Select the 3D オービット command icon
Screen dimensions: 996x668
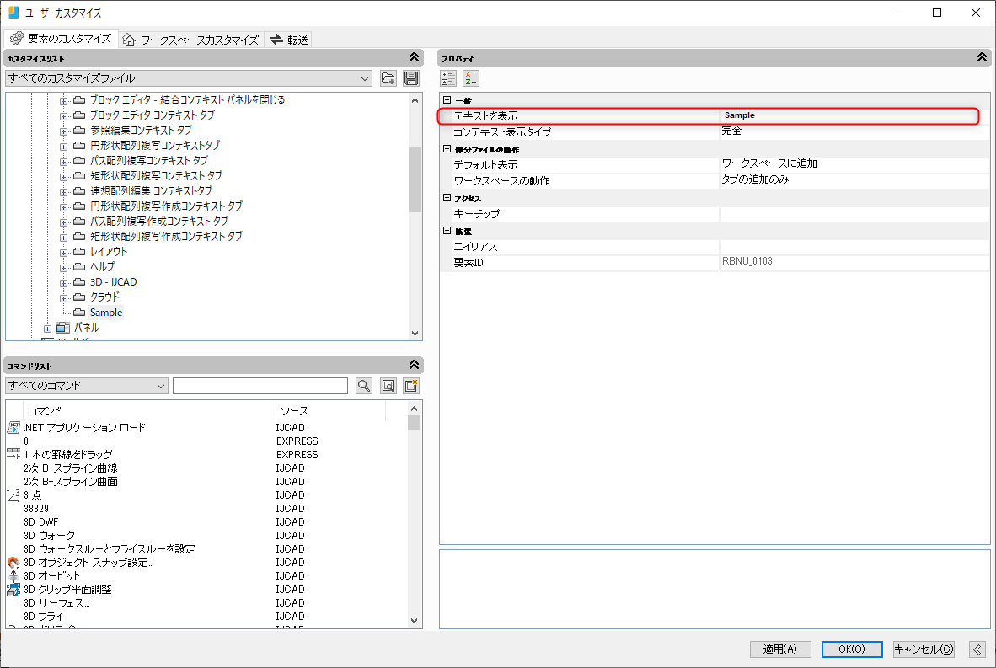click(x=13, y=576)
